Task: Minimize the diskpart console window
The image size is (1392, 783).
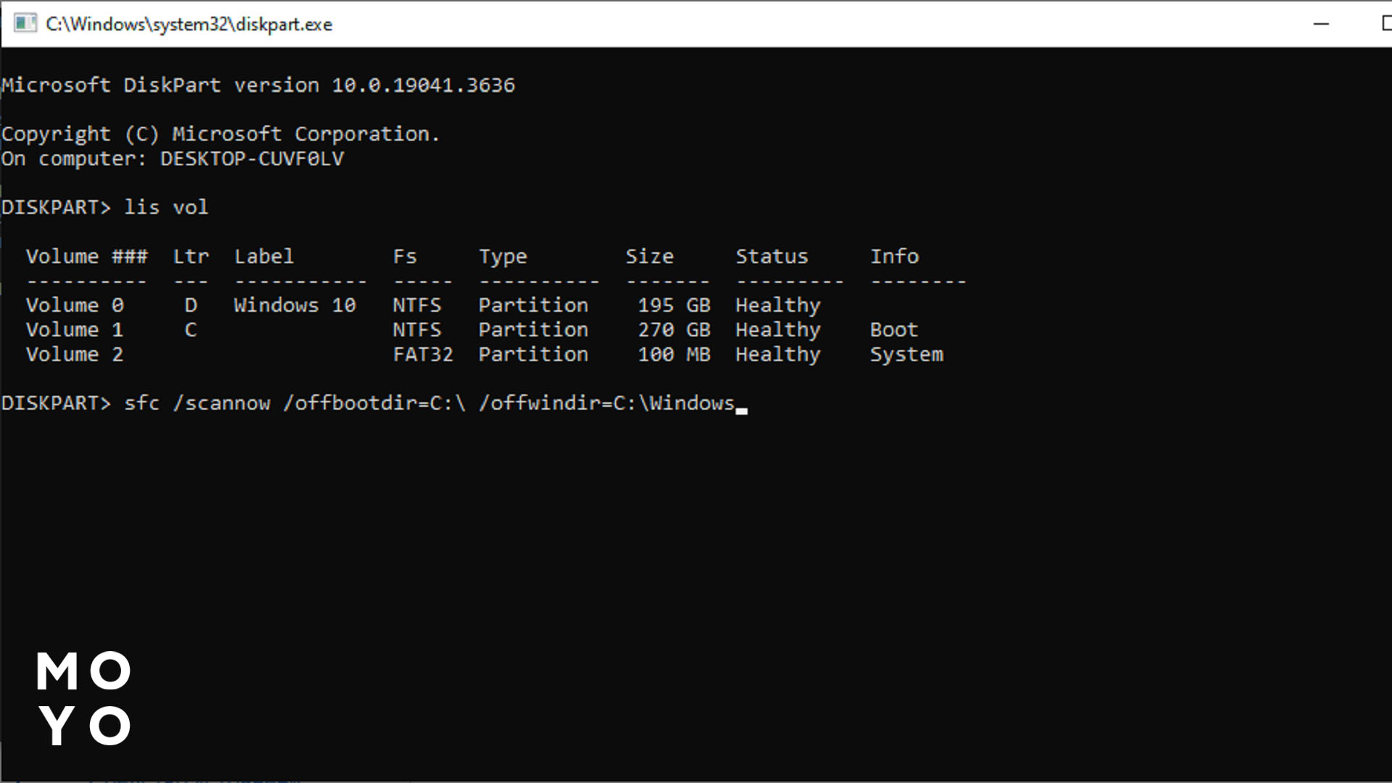Action: (1321, 24)
